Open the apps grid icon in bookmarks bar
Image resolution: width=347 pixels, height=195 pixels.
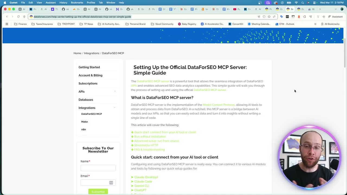[7, 24]
